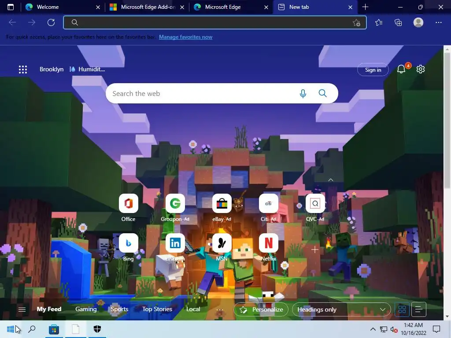Expand the Headings only dropdown

(341, 309)
